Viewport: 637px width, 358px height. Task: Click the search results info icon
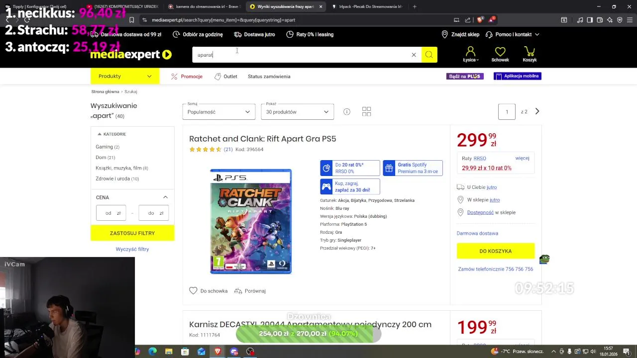(x=347, y=112)
